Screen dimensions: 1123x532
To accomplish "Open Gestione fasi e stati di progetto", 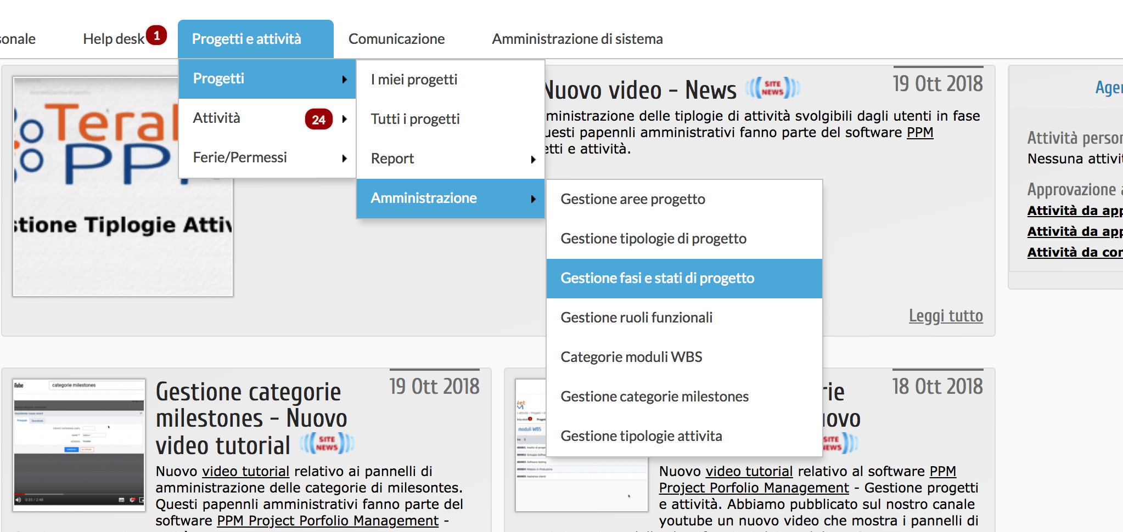I will tap(684, 279).
